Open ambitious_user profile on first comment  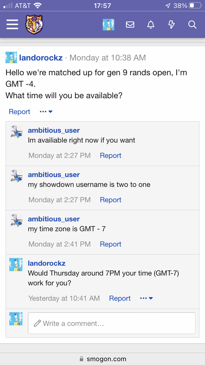[x=54, y=131]
